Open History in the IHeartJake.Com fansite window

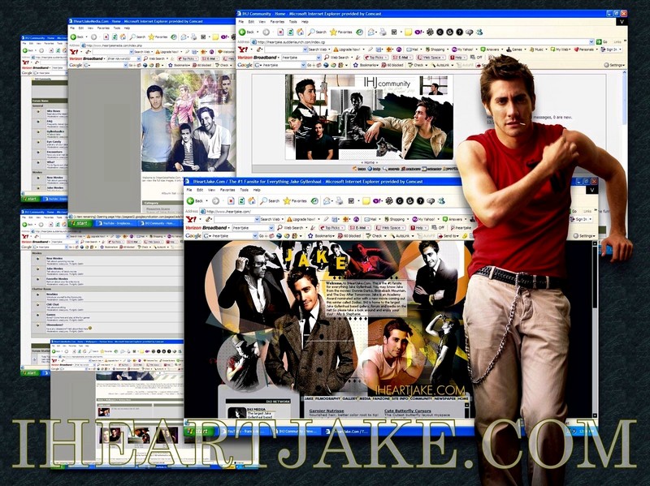coord(314,200)
